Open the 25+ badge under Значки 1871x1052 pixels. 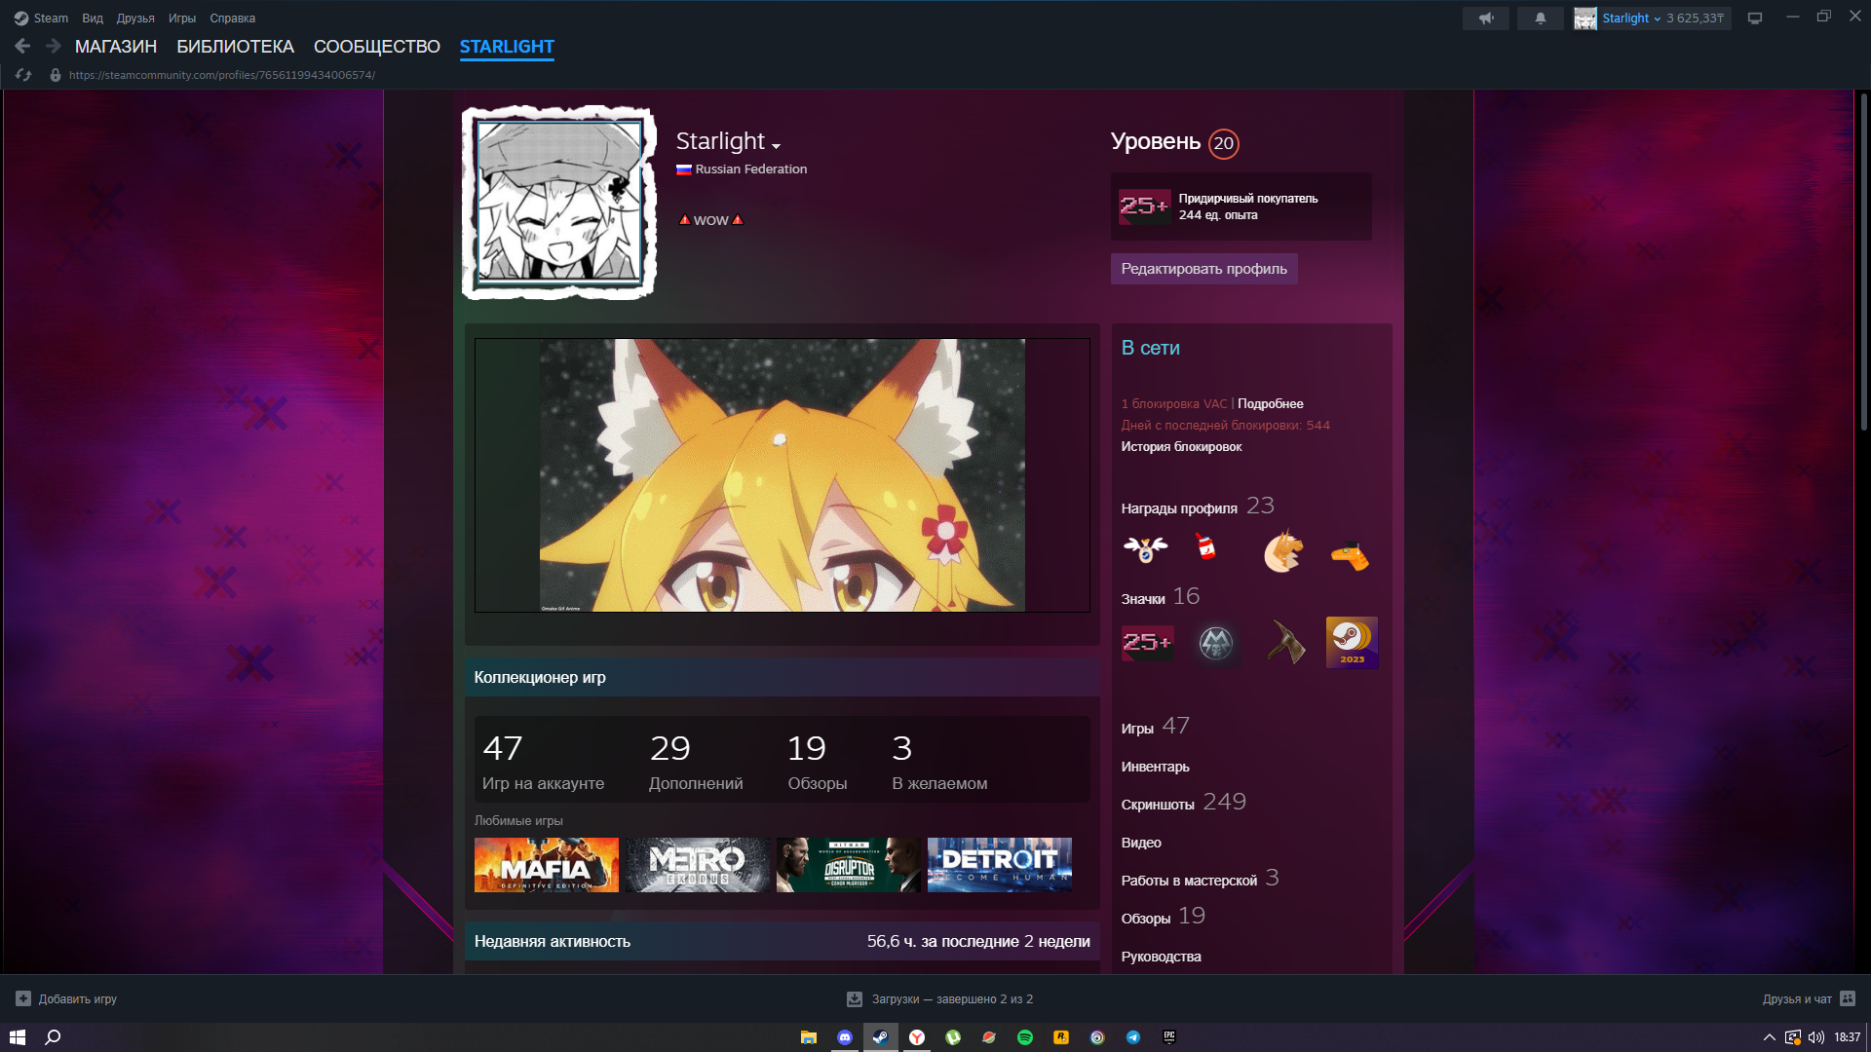(1147, 643)
